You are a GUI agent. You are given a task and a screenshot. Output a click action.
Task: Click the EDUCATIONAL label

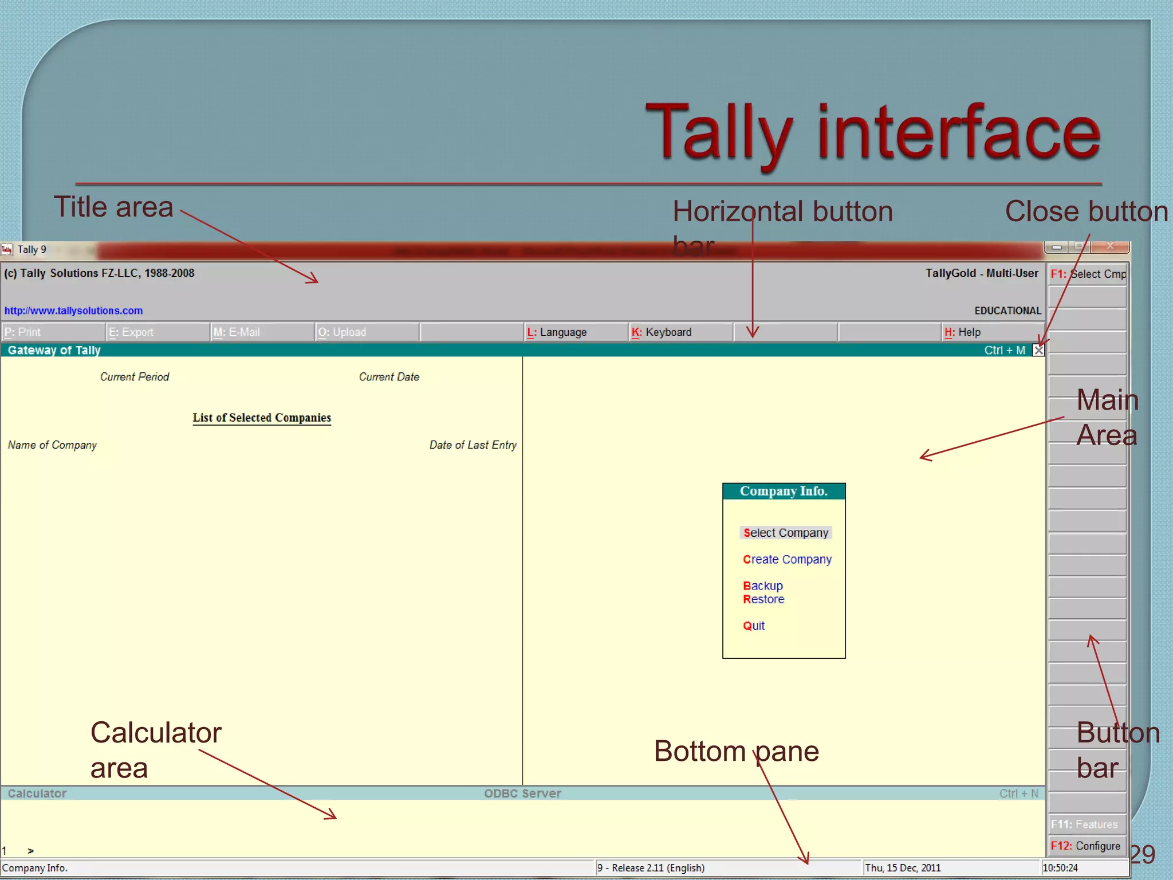tap(1007, 311)
